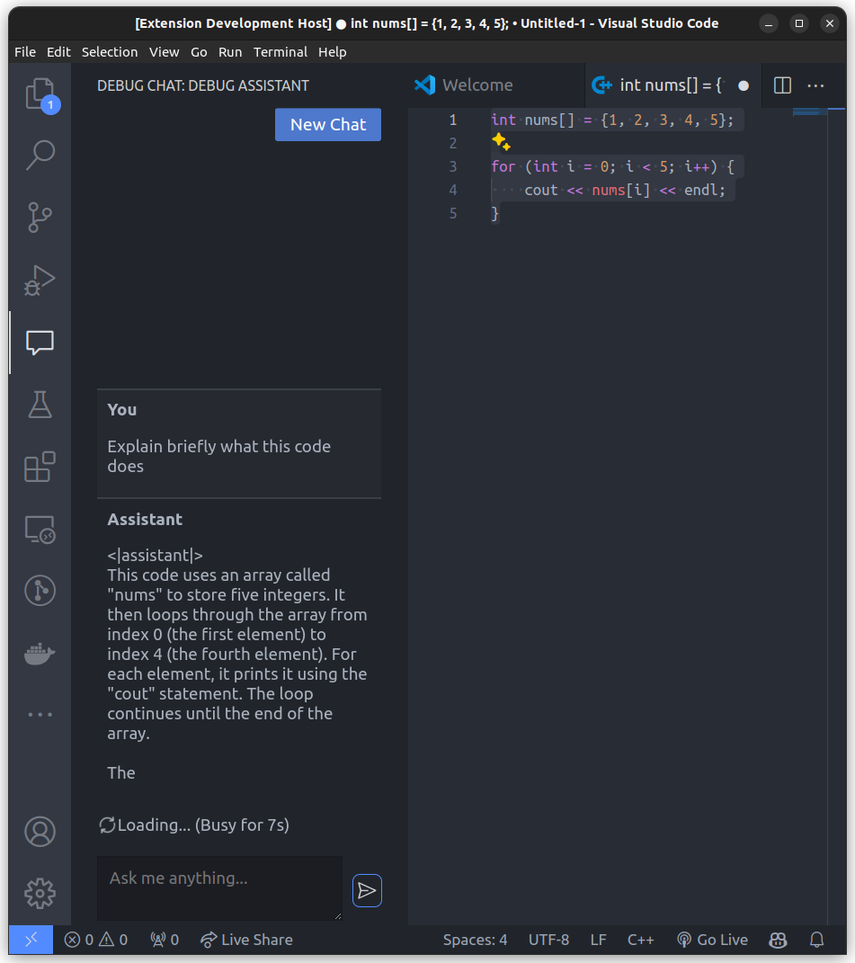Open the Source Control view
This screenshot has width=855, height=963.
40,218
